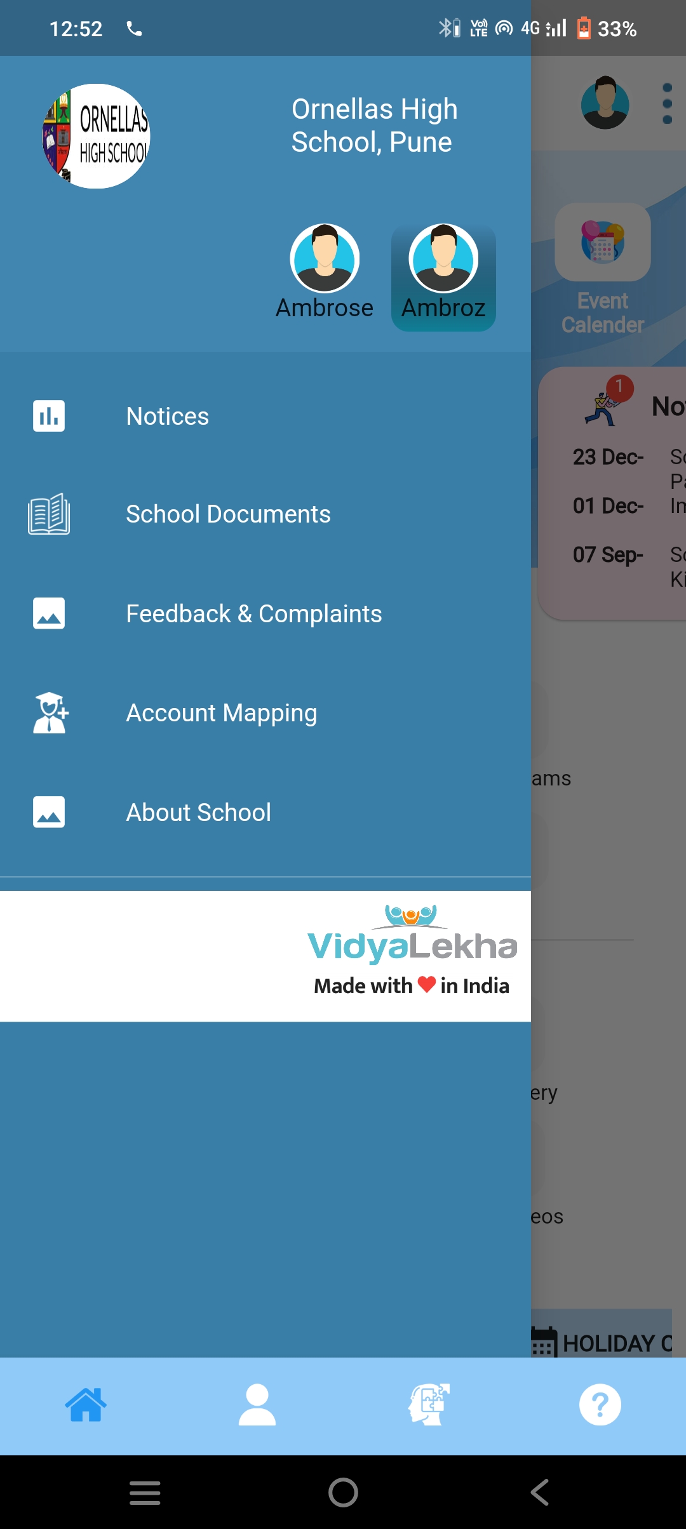Tap the help question mark icon
This screenshot has width=686, height=1529.
600,1405
